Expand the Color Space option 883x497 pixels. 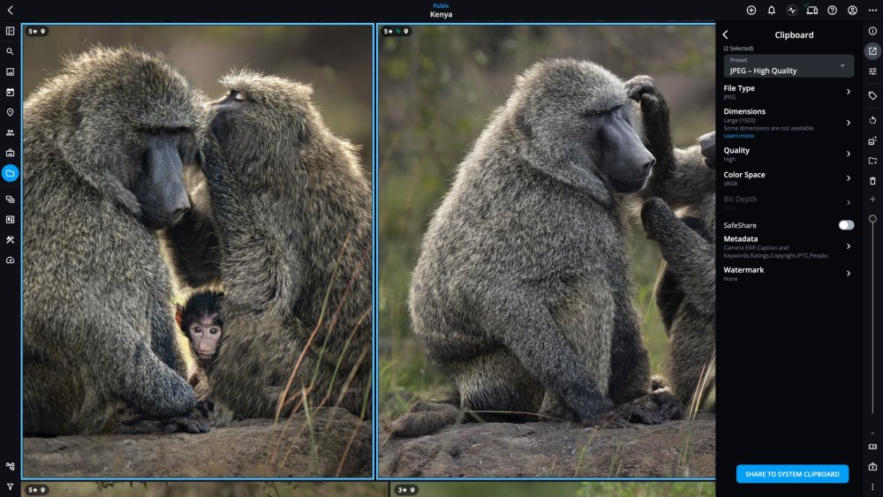click(x=788, y=178)
